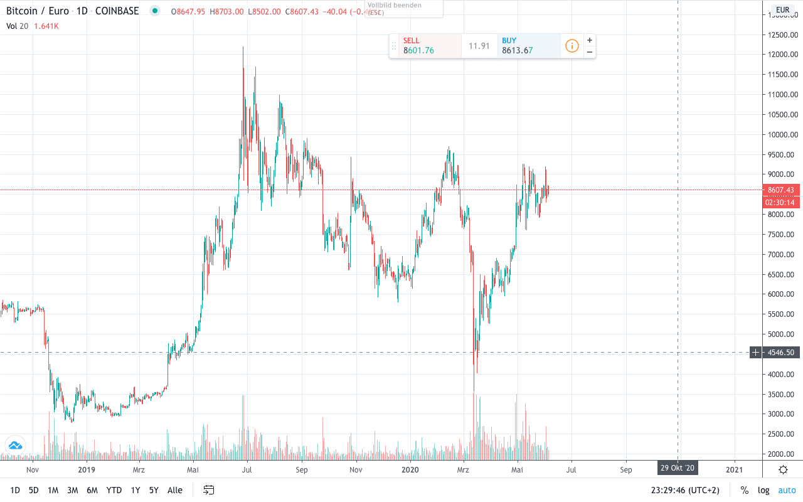Select the 5Y time range

pyautogui.click(x=154, y=490)
